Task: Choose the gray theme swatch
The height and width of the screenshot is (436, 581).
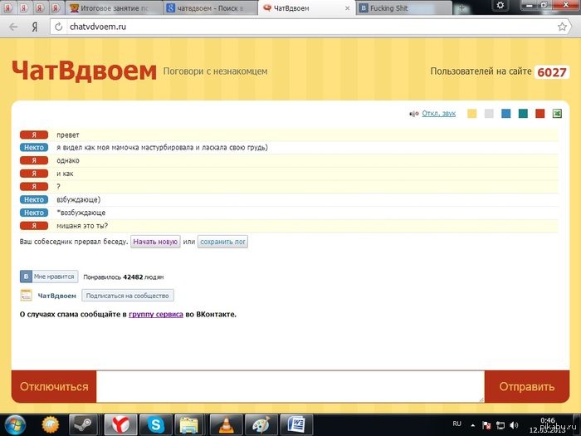Action: [x=489, y=114]
